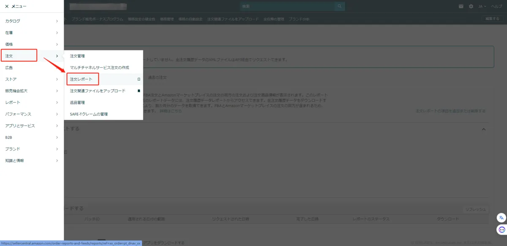The image size is (507, 246).
Task: Expand the 注文 menu chevron
Action: [x=57, y=56]
